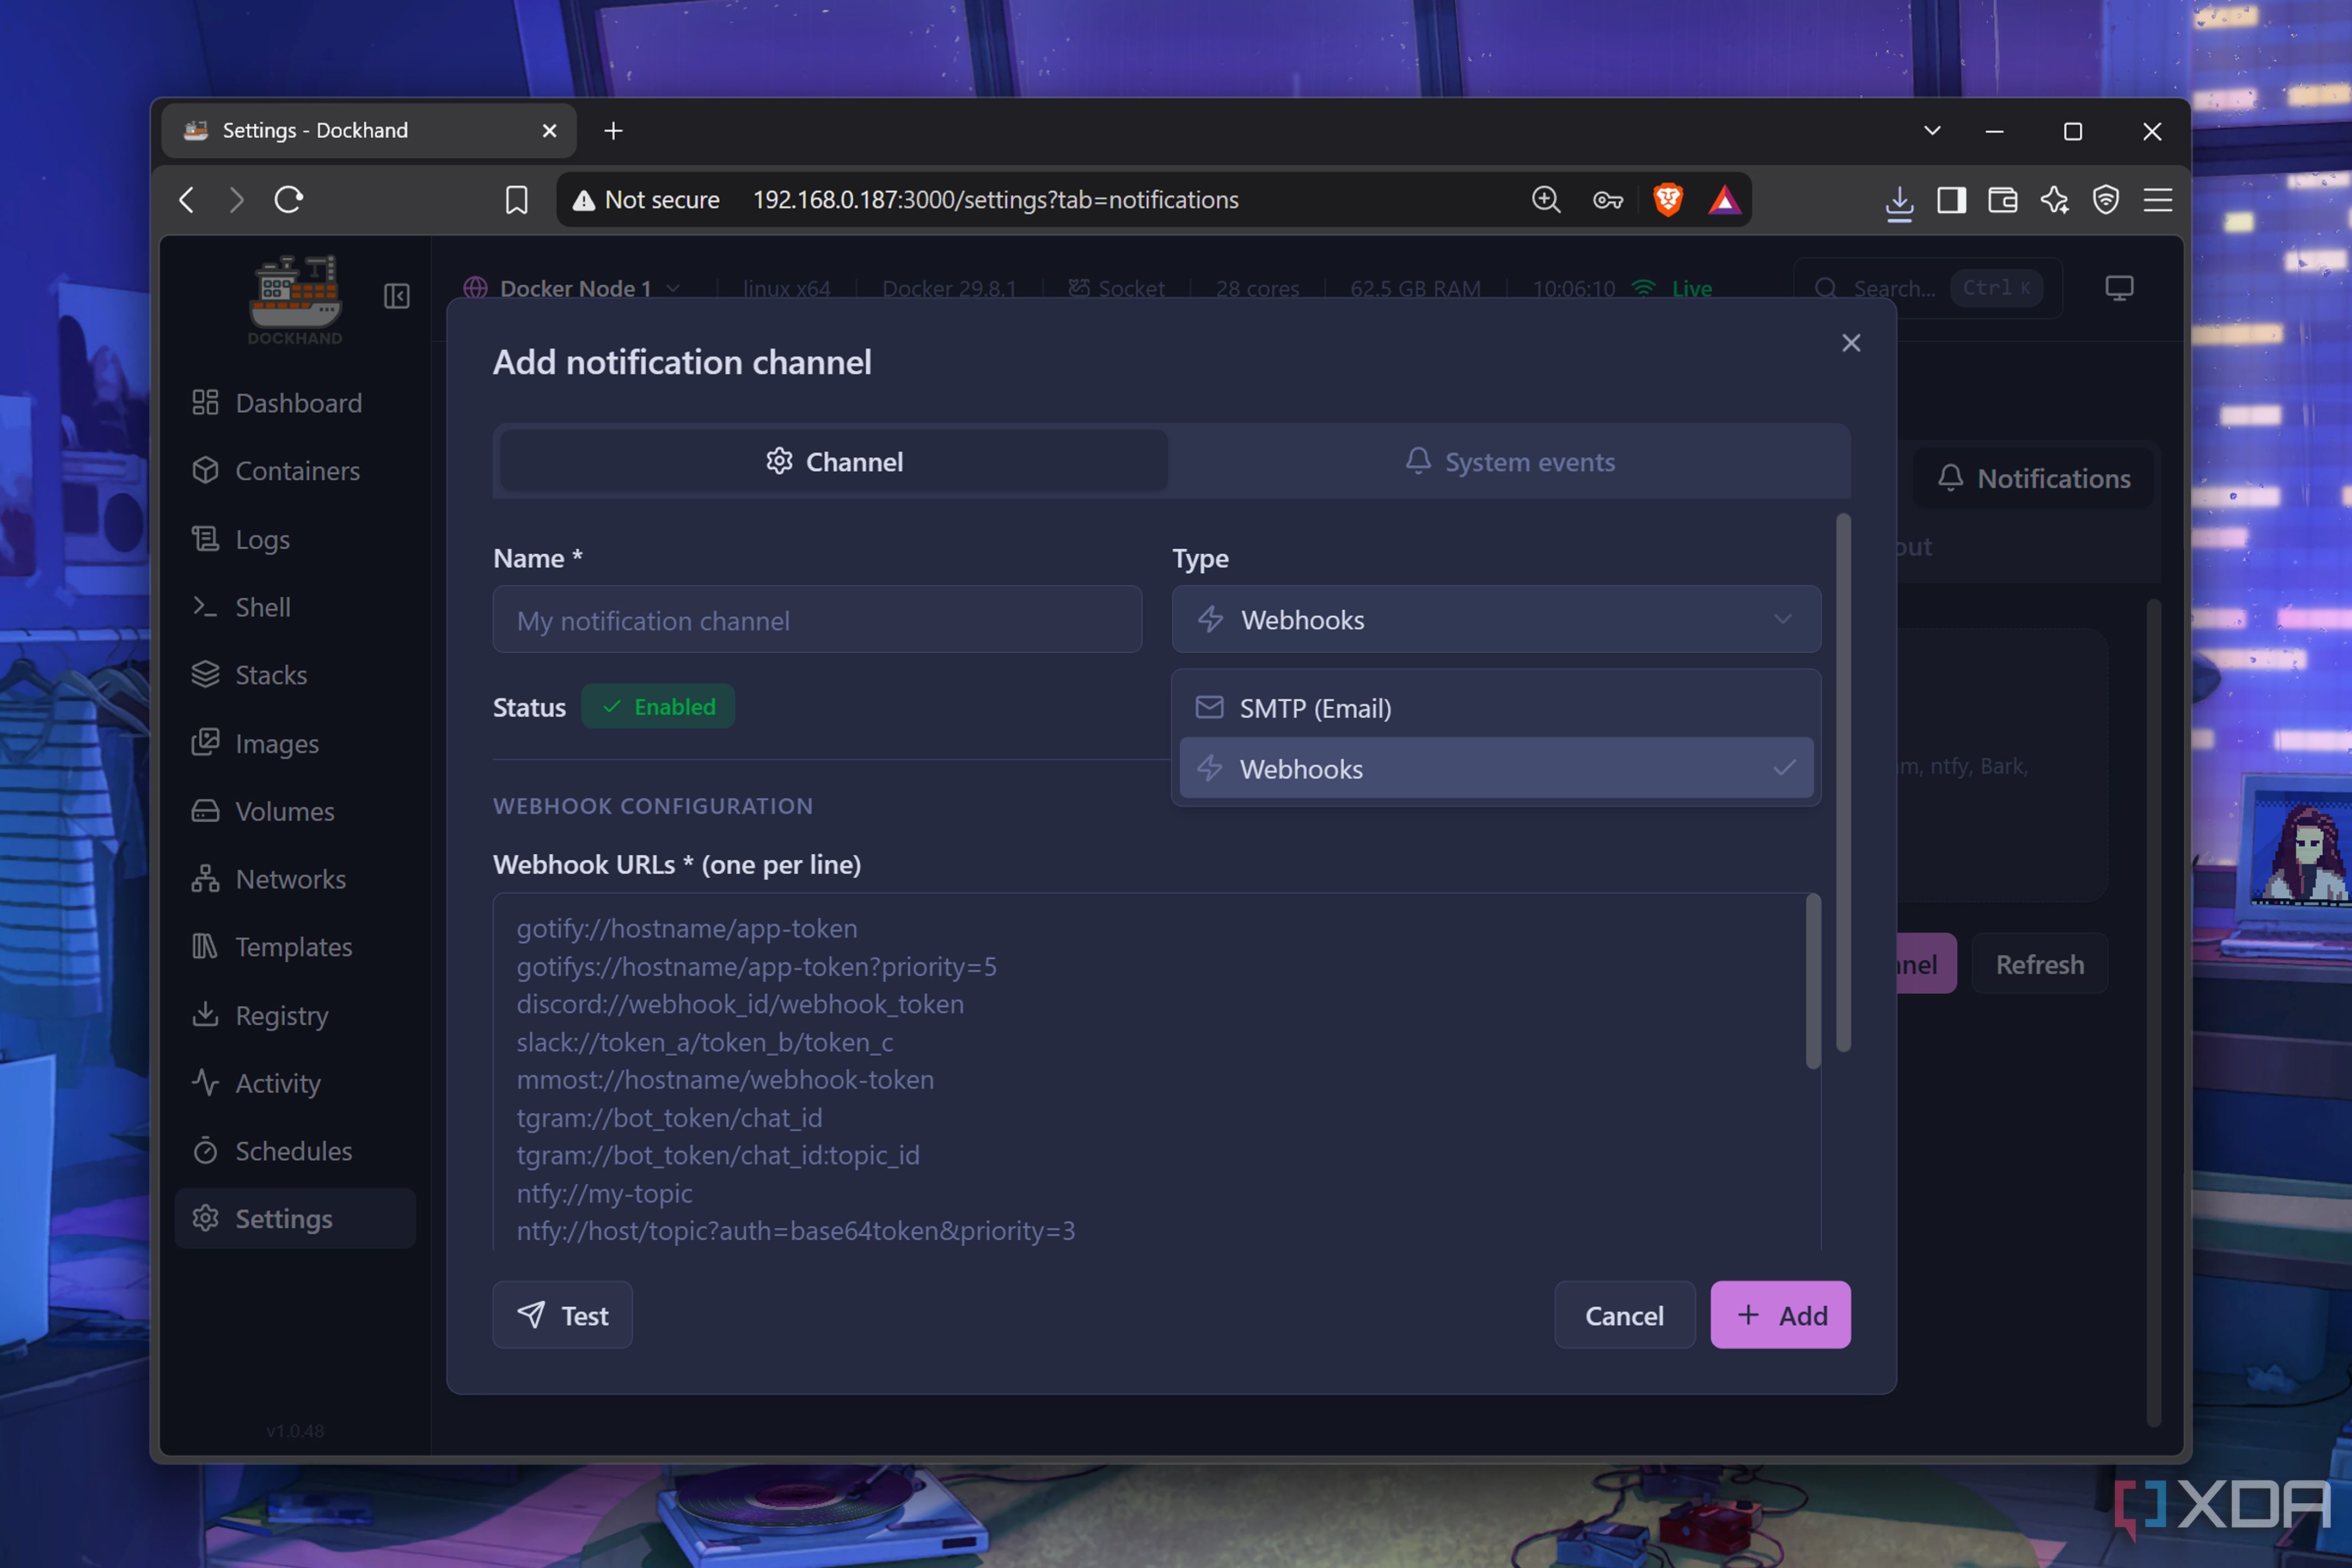The width and height of the screenshot is (2352, 1568).
Task: Open the Logs sidebar item
Action: (295, 539)
